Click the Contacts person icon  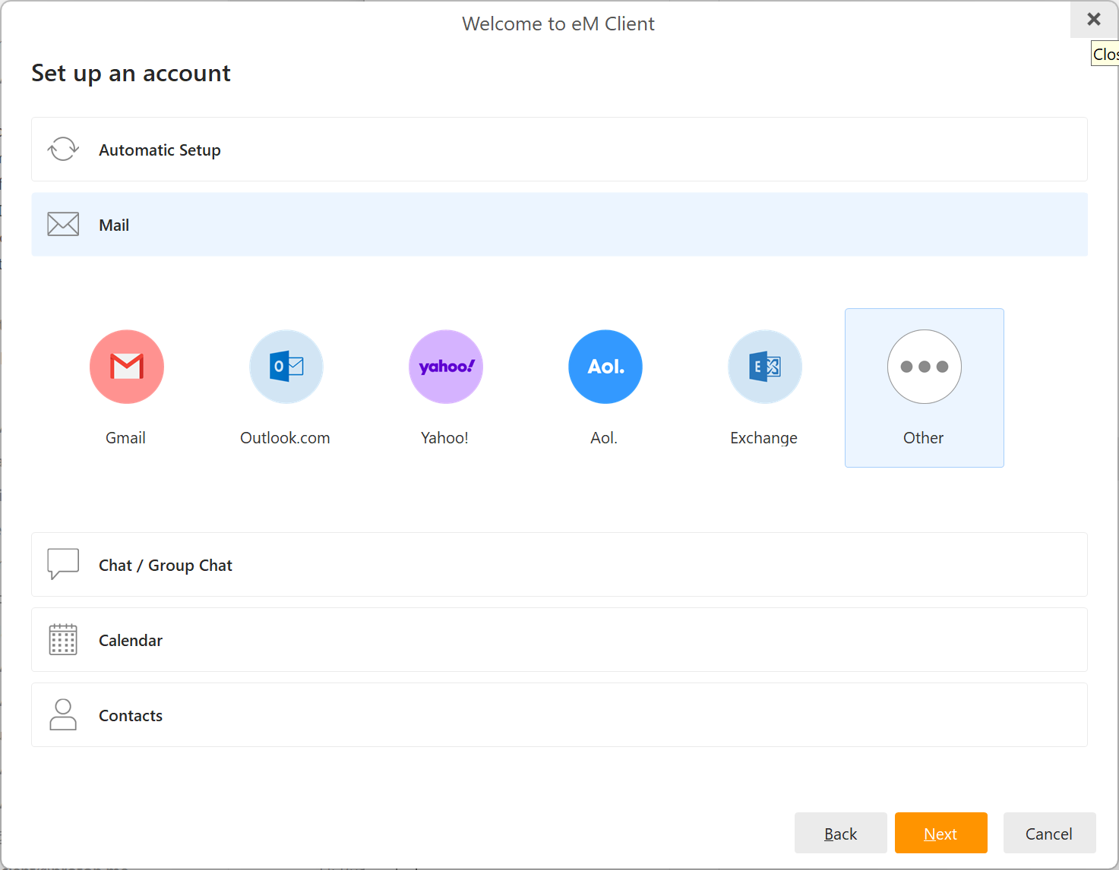click(x=63, y=715)
